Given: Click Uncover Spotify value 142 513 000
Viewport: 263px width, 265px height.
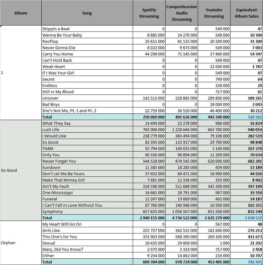Looking at the screenshot, I should point(149,98).
